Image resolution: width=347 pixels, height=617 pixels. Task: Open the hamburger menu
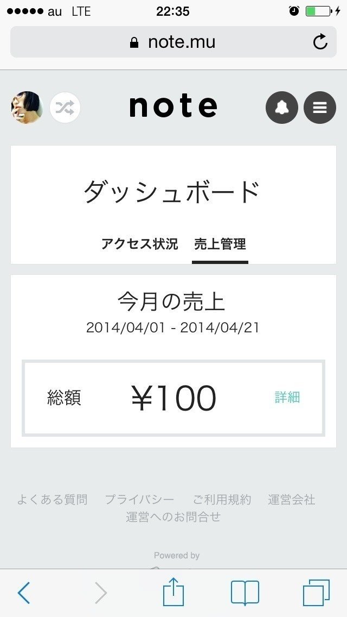click(319, 108)
